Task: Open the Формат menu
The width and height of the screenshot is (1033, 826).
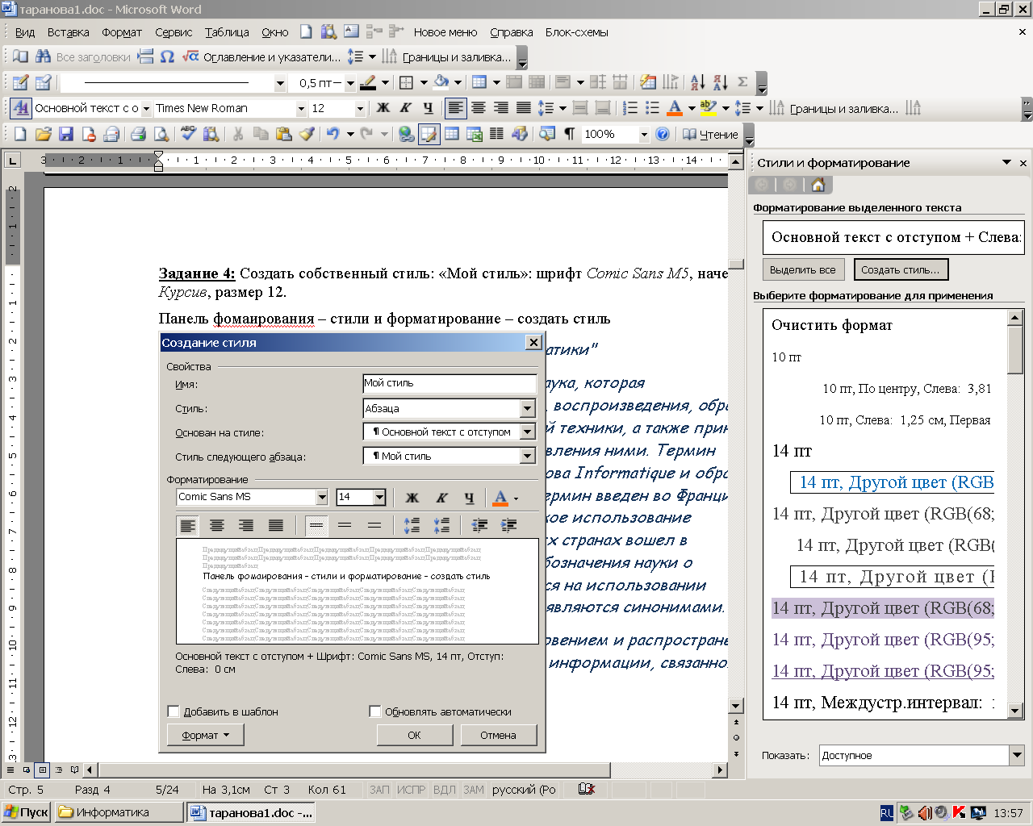Action: (x=122, y=32)
